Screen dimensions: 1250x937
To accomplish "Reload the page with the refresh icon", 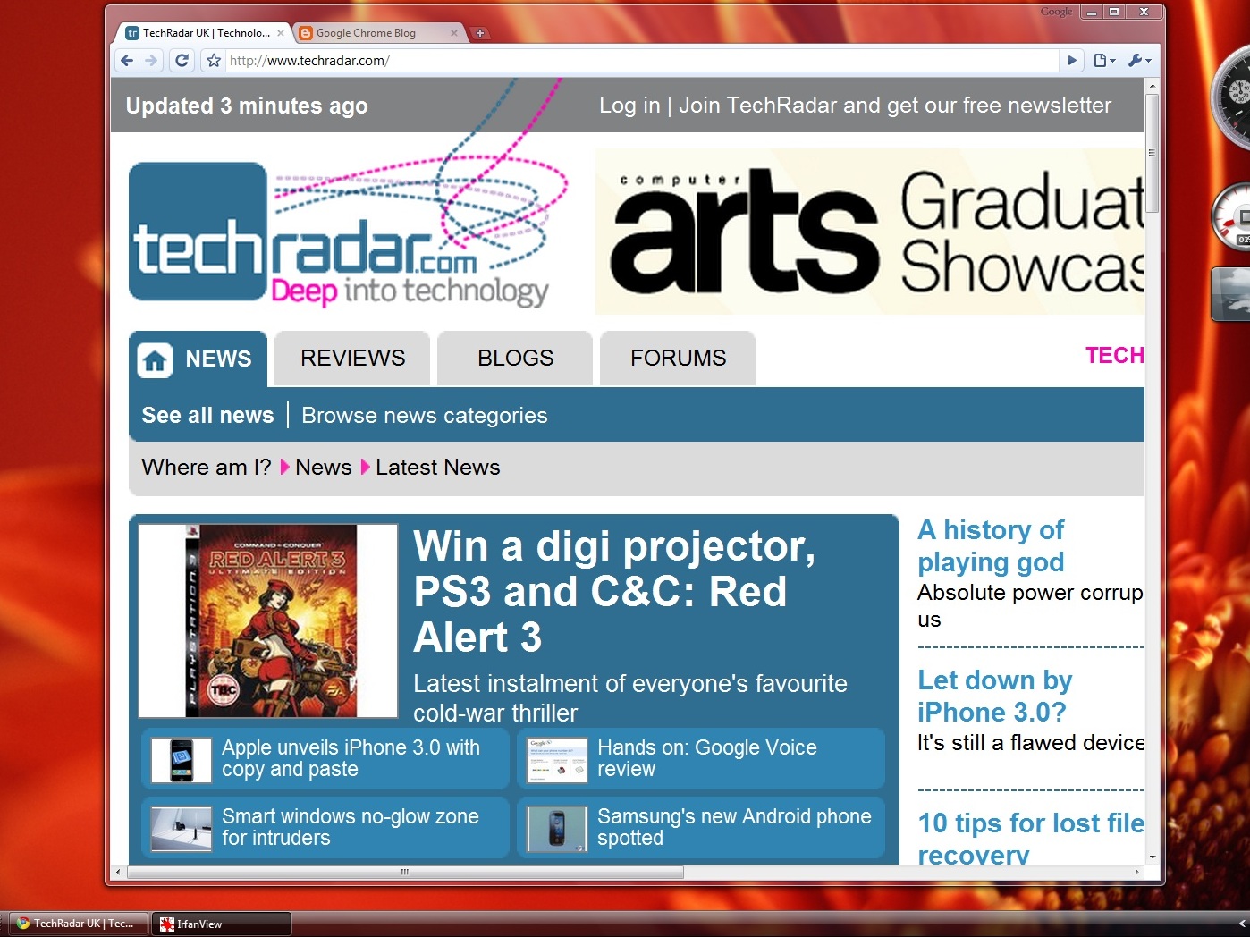I will 182,61.
